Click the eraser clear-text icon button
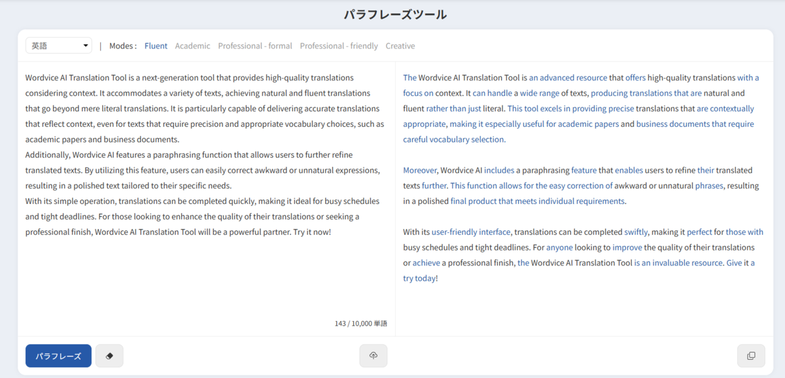 [x=109, y=356]
